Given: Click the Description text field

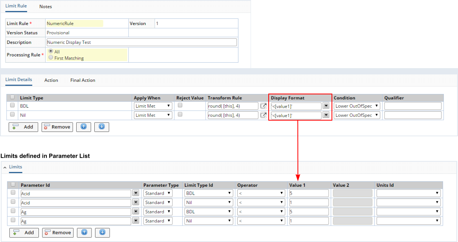Looking at the screenshot, I should point(142,42).
